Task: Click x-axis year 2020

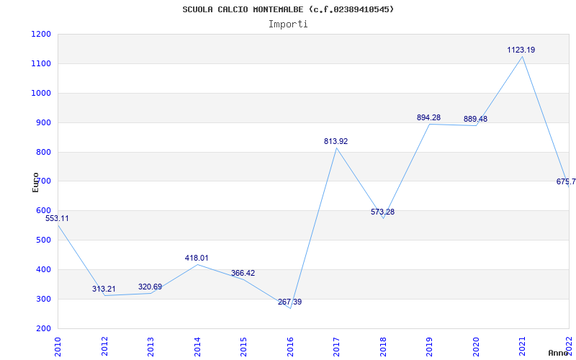Action: [476, 347]
